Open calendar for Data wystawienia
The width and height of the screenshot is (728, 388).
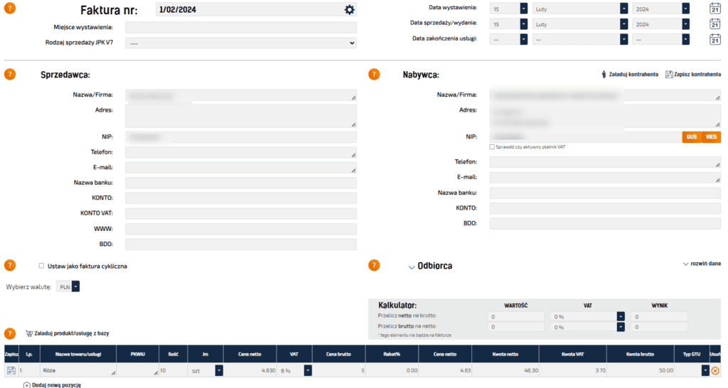[714, 9]
